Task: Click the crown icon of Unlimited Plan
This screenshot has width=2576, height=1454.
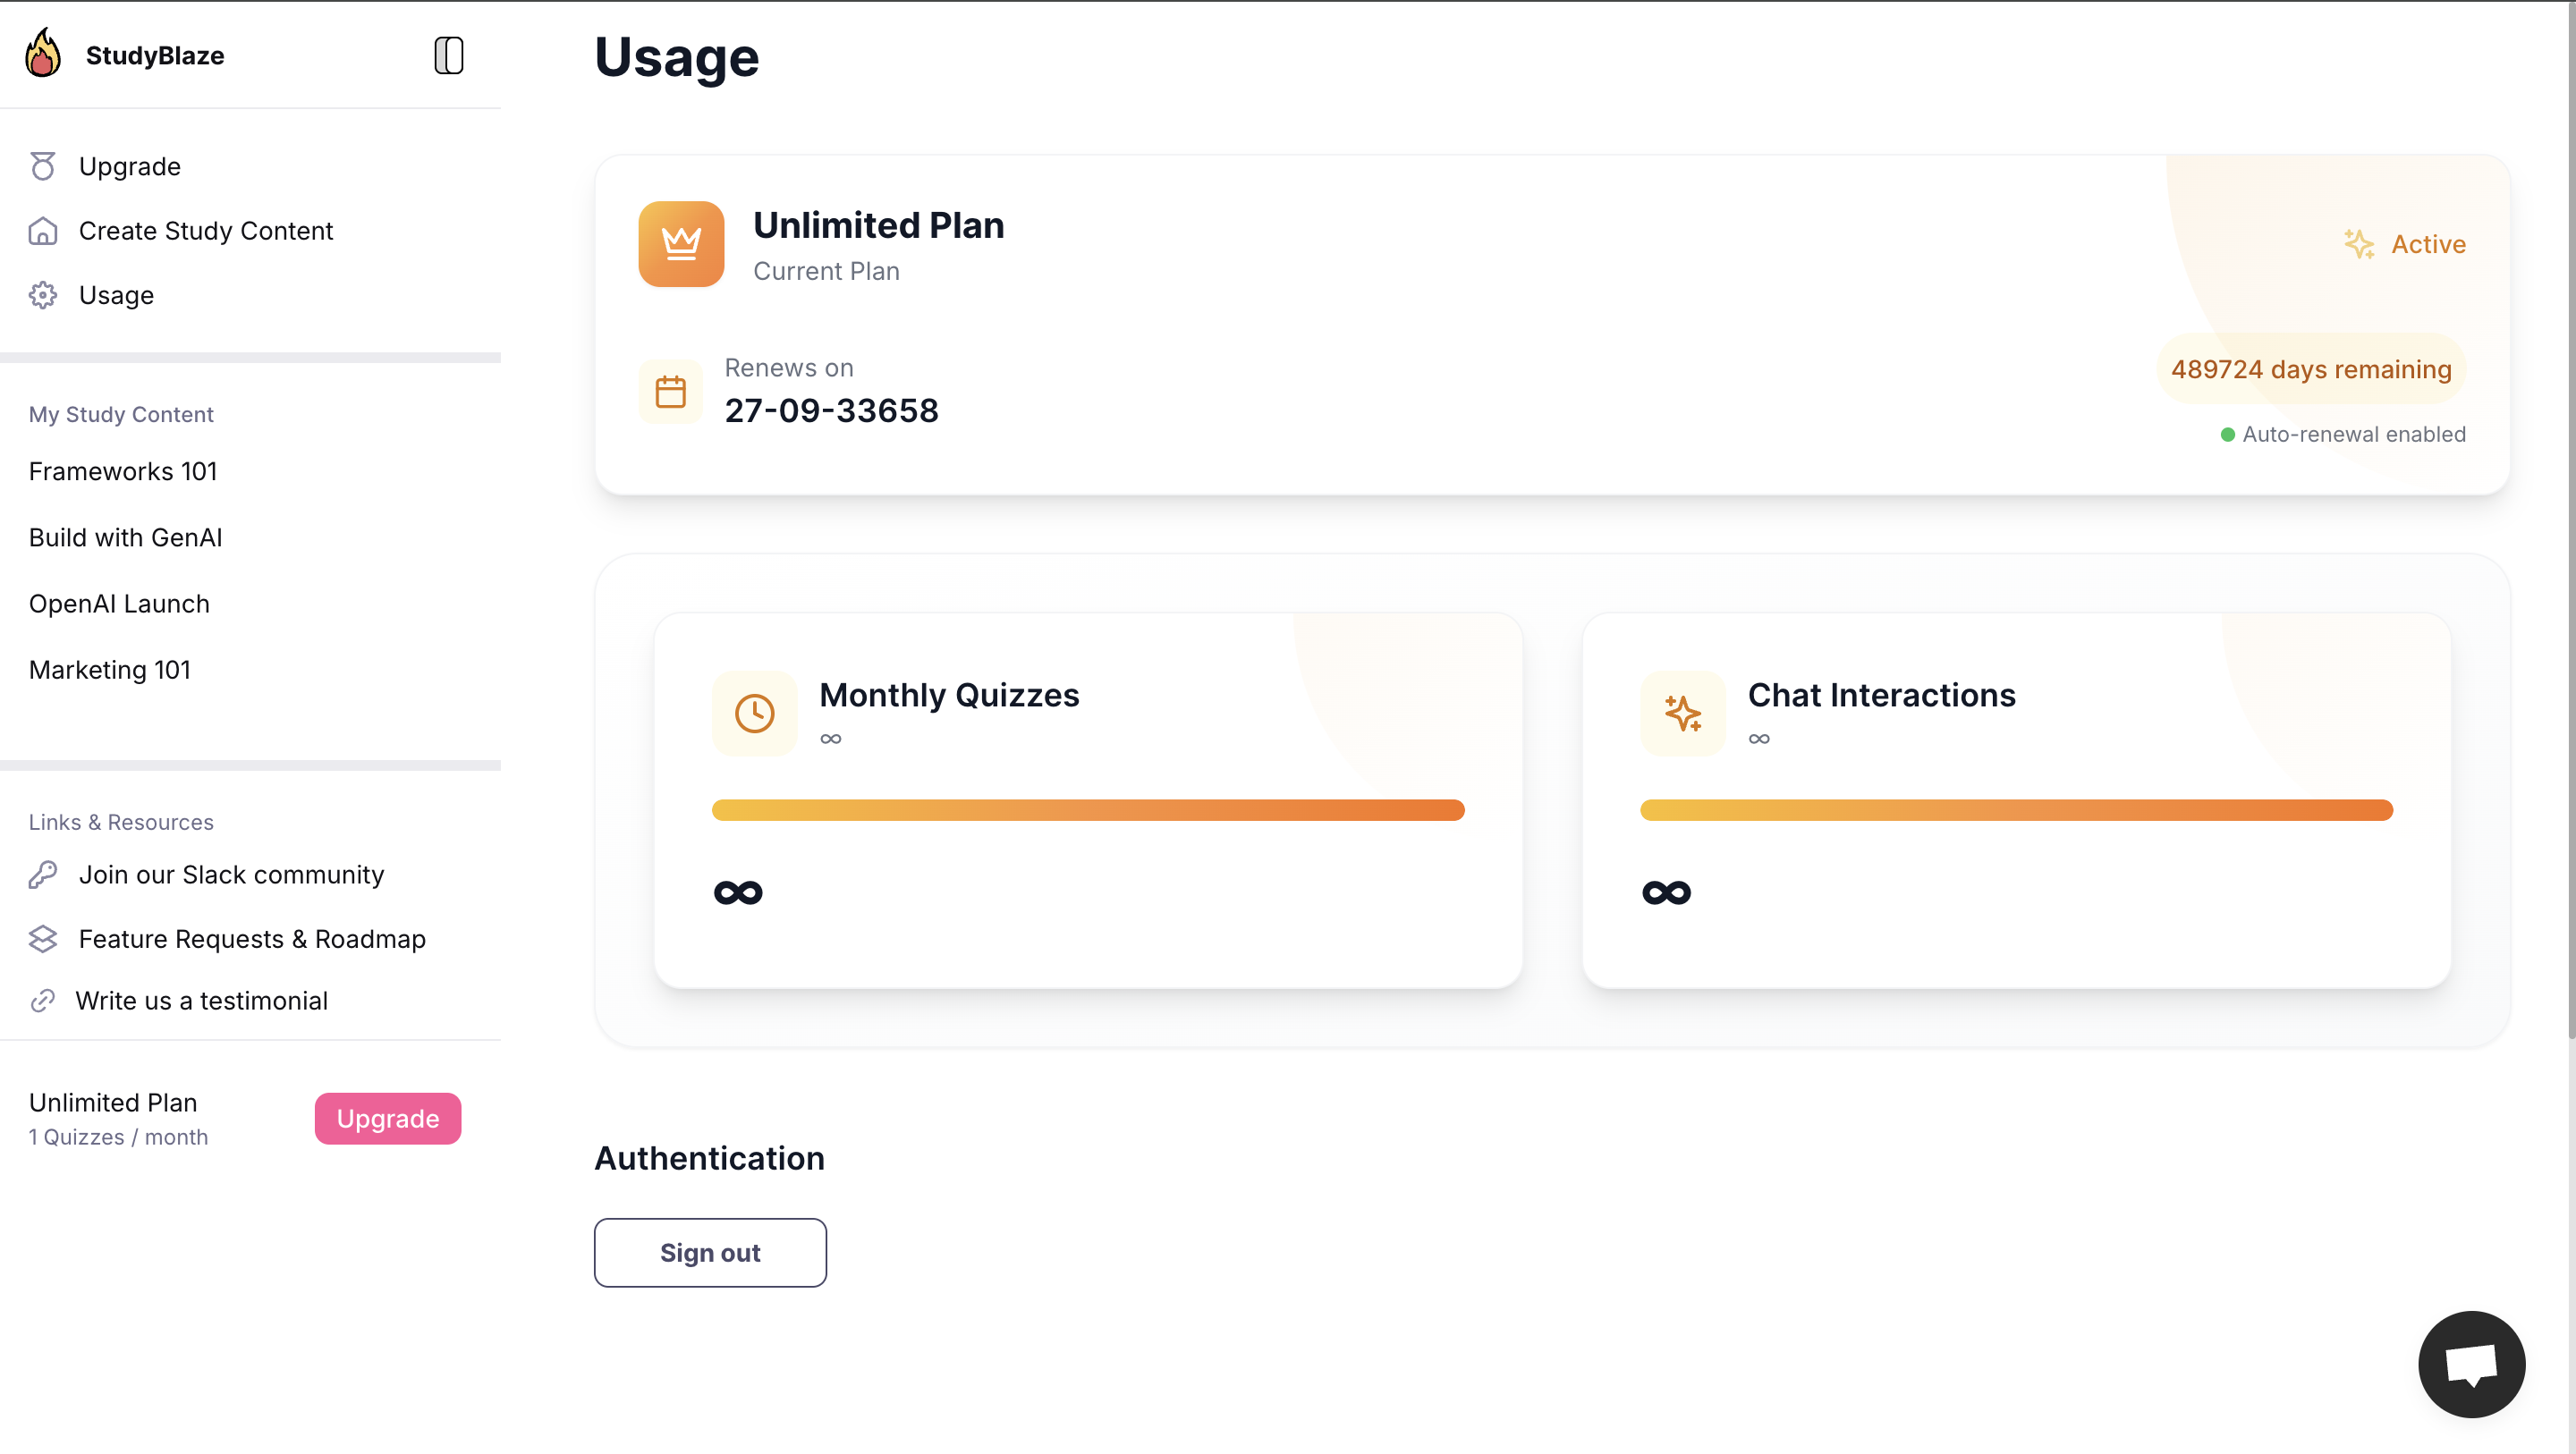Action: [681, 244]
